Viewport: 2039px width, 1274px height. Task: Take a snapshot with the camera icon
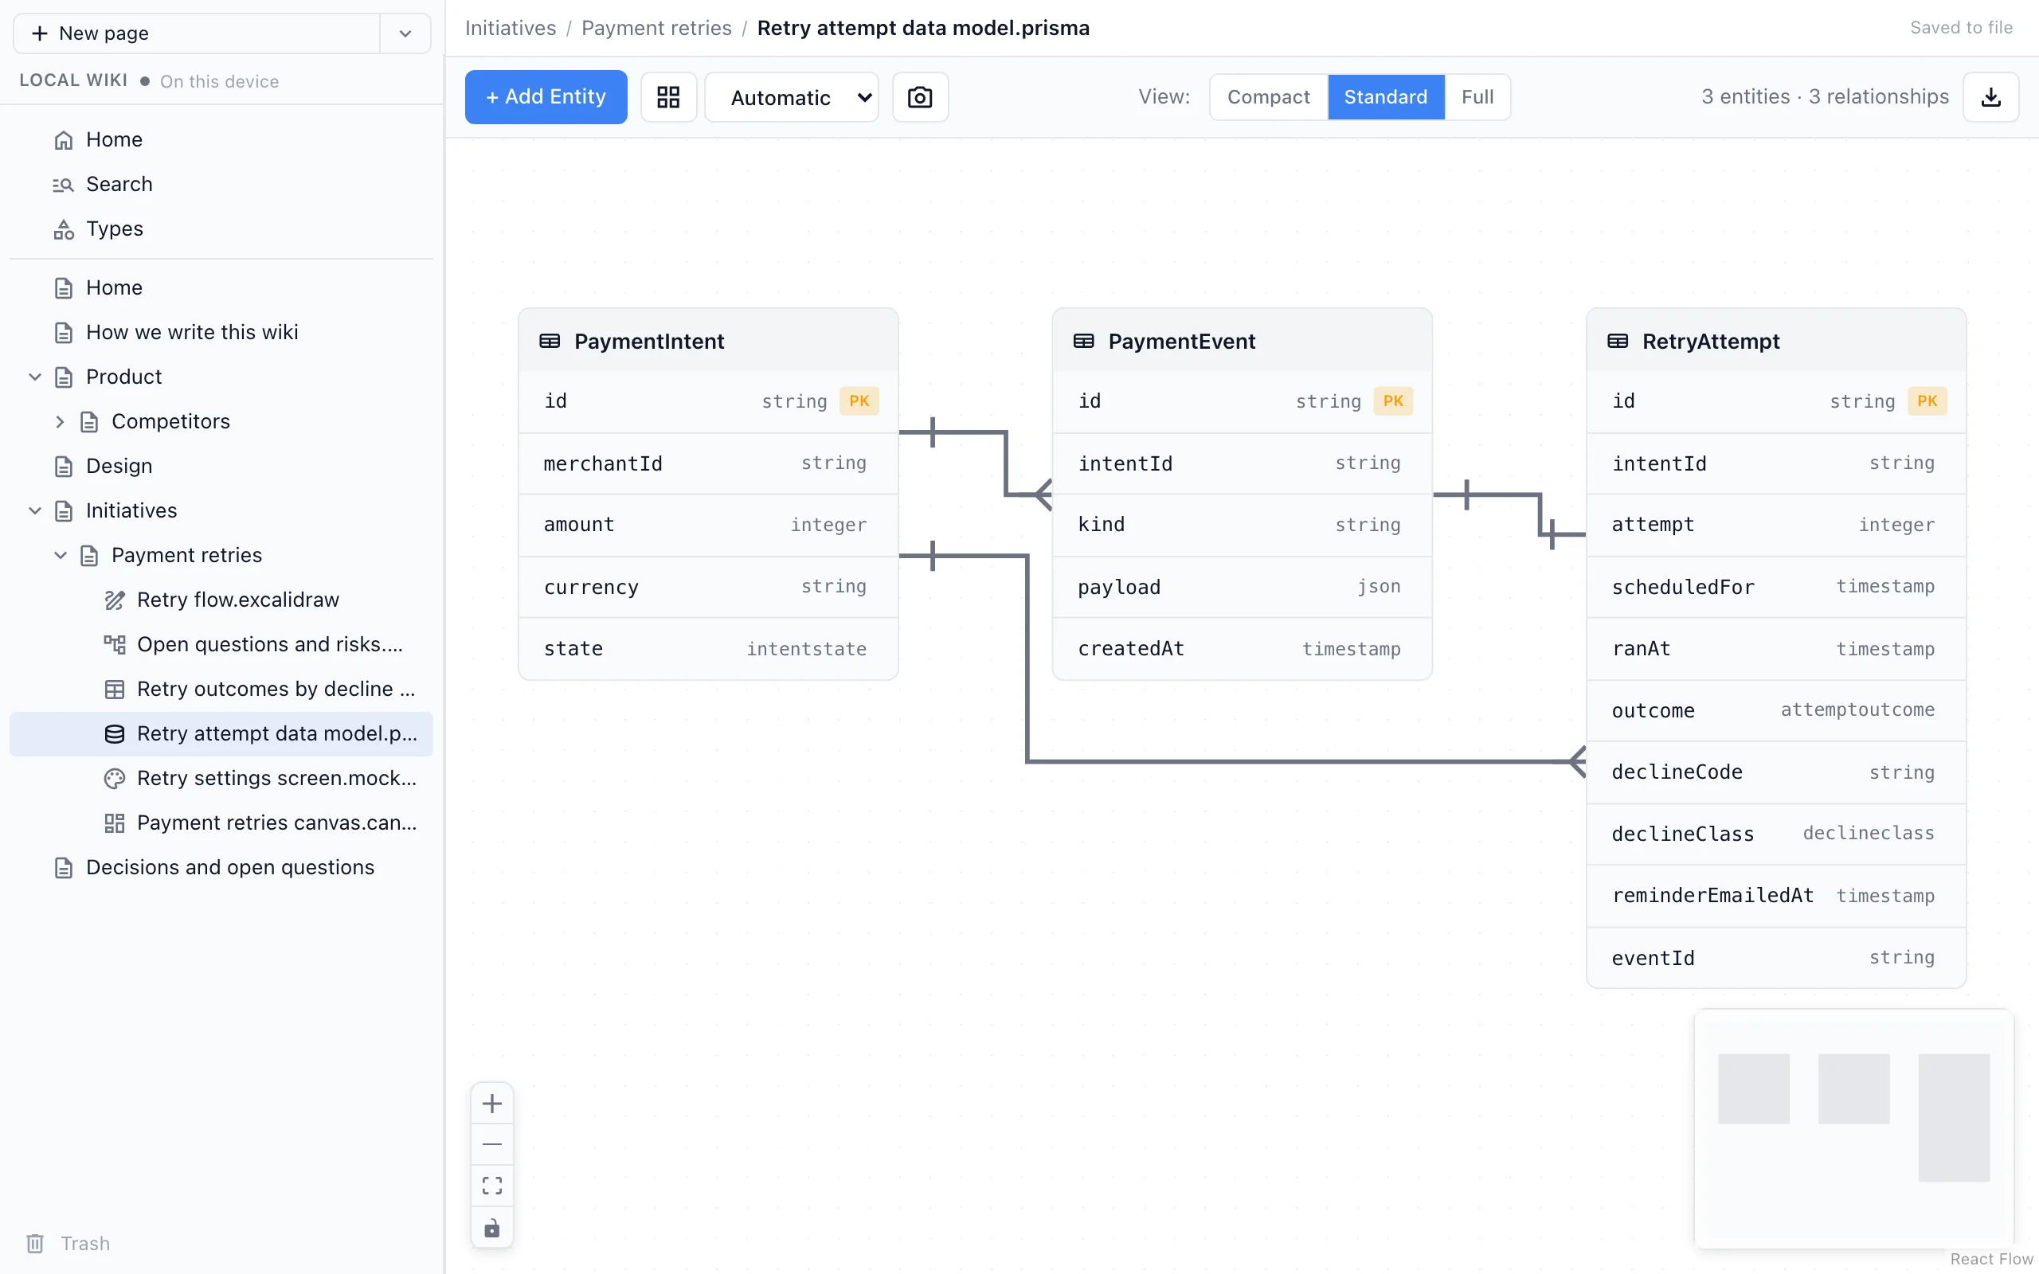coord(920,97)
